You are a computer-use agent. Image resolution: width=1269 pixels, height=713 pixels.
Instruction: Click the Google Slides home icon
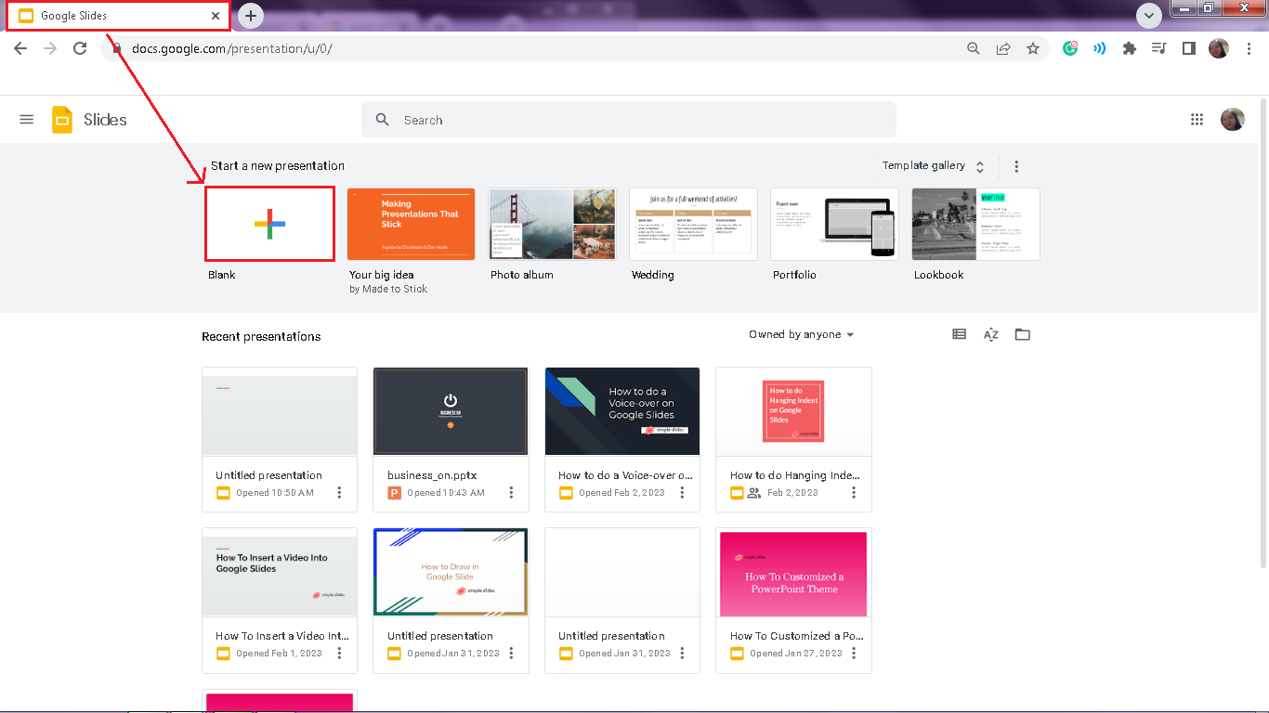(x=62, y=119)
